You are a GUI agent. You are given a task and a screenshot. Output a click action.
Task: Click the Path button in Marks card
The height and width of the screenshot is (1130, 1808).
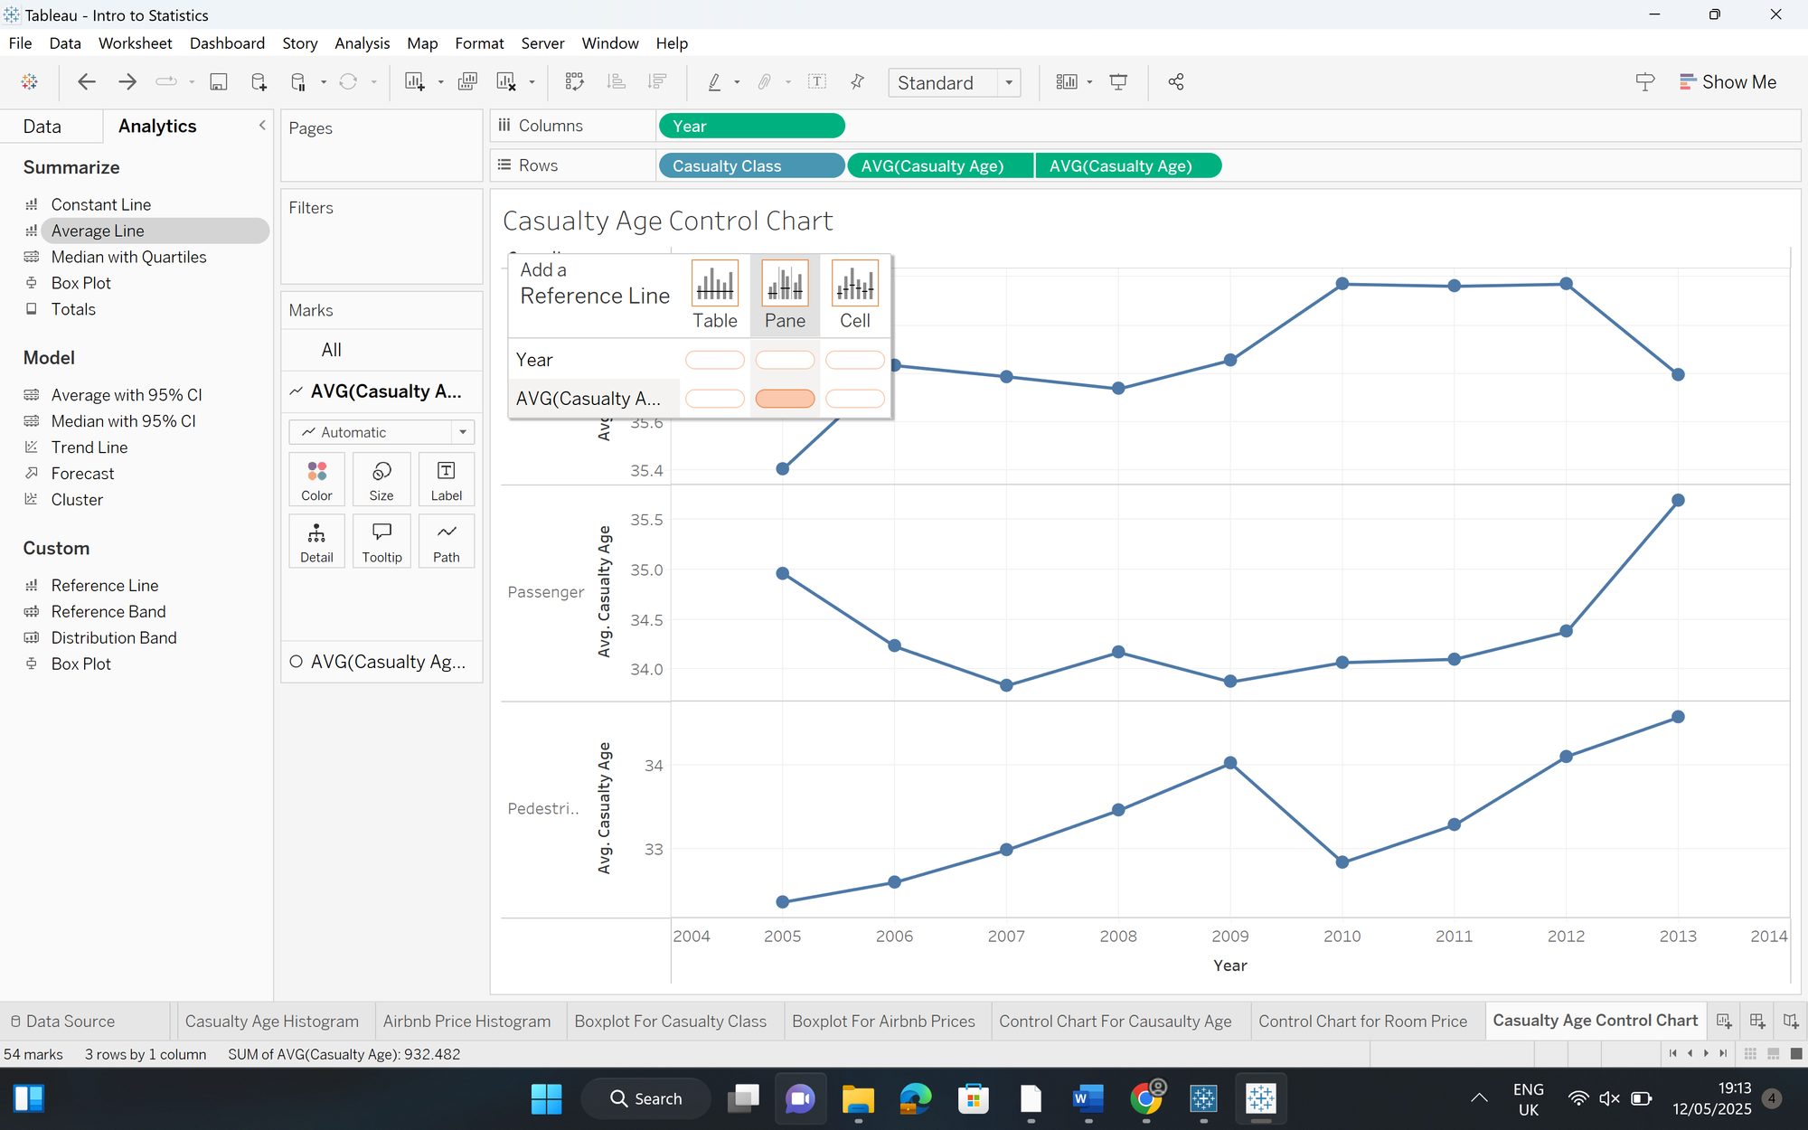(x=447, y=541)
